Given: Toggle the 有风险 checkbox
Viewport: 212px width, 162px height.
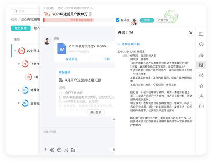Looking at the screenshot, I should tap(118, 20).
